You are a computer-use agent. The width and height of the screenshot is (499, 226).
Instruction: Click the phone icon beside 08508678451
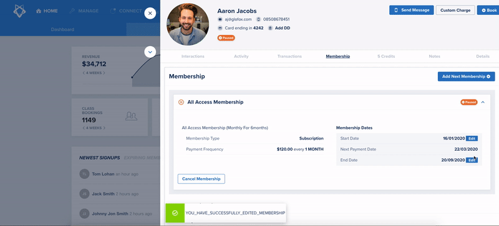coord(259,19)
